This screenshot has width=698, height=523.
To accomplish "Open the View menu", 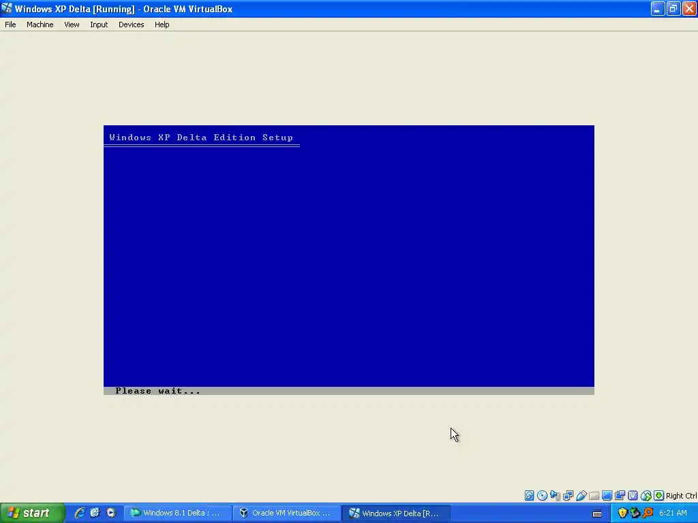I will coord(72,25).
